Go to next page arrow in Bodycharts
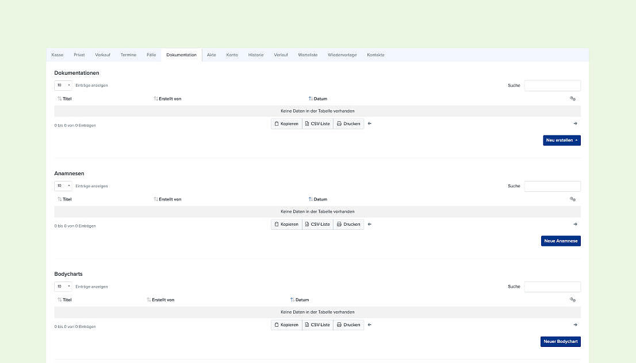 pos(575,325)
